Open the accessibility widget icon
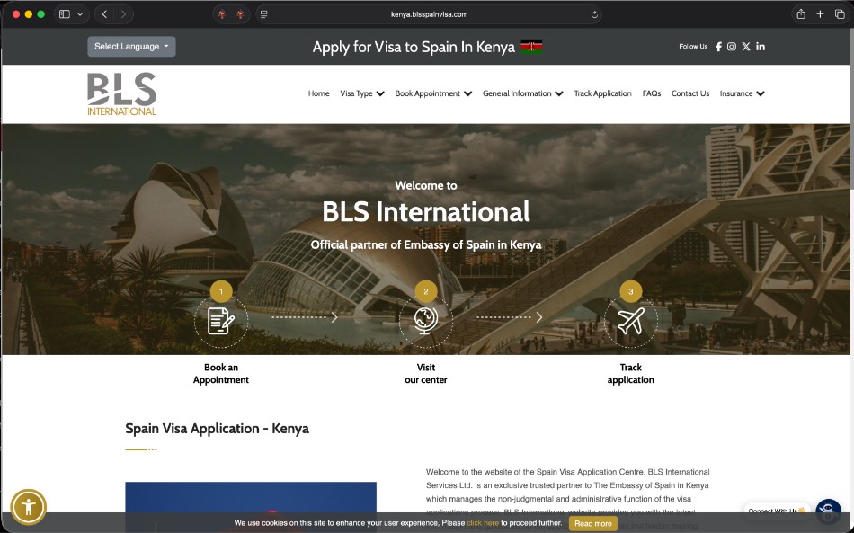 [x=29, y=507]
